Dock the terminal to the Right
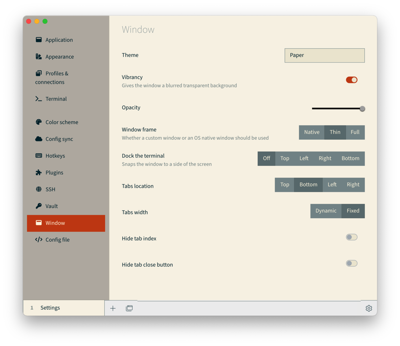Image resolution: width=400 pixels, height=346 pixels. point(325,158)
